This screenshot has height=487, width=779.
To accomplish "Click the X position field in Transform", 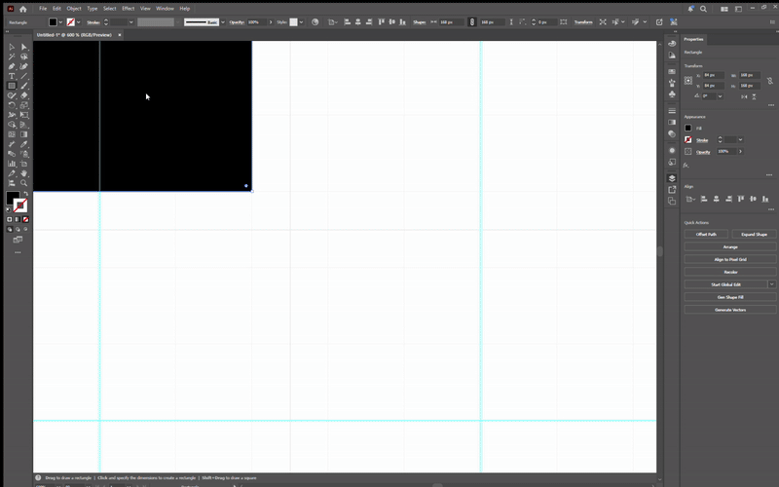I will pos(714,76).
